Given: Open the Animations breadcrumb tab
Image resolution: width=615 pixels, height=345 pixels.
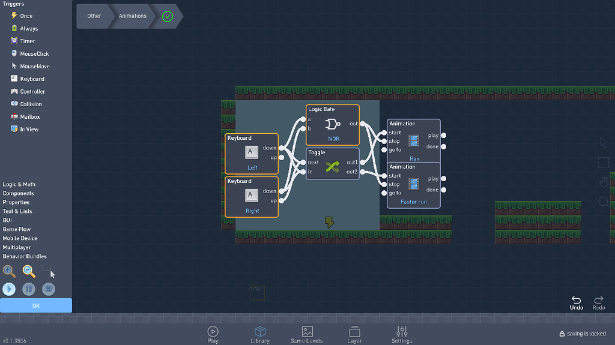Looking at the screenshot, I should (133, 16).
